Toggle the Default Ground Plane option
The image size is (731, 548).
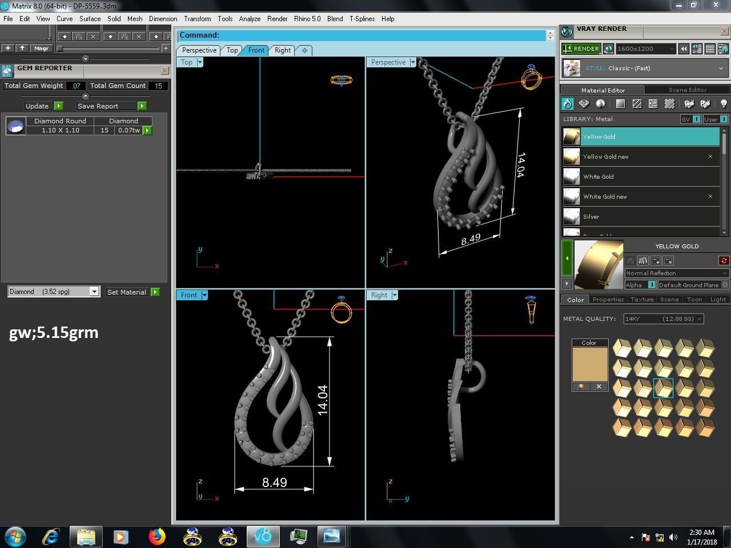click(x=693, y=285)
